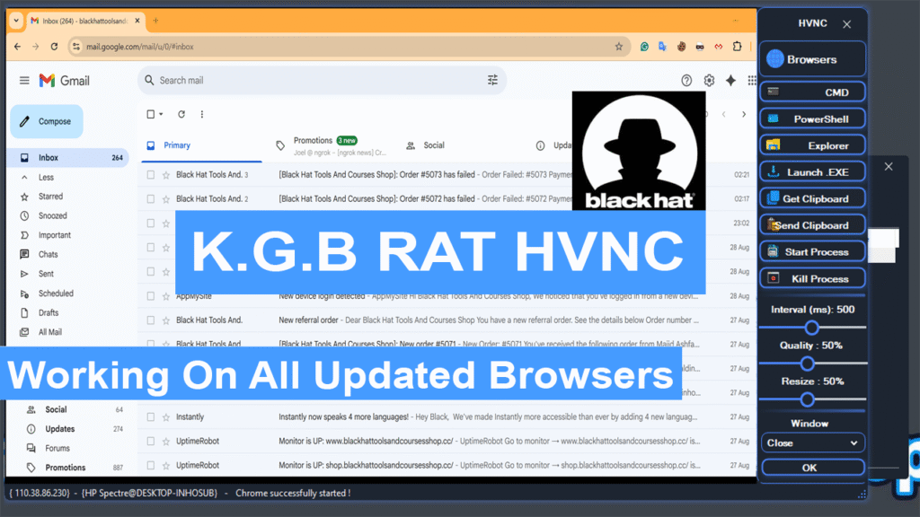
Task: Adjust the Interval slider handle
Action: 811,327
